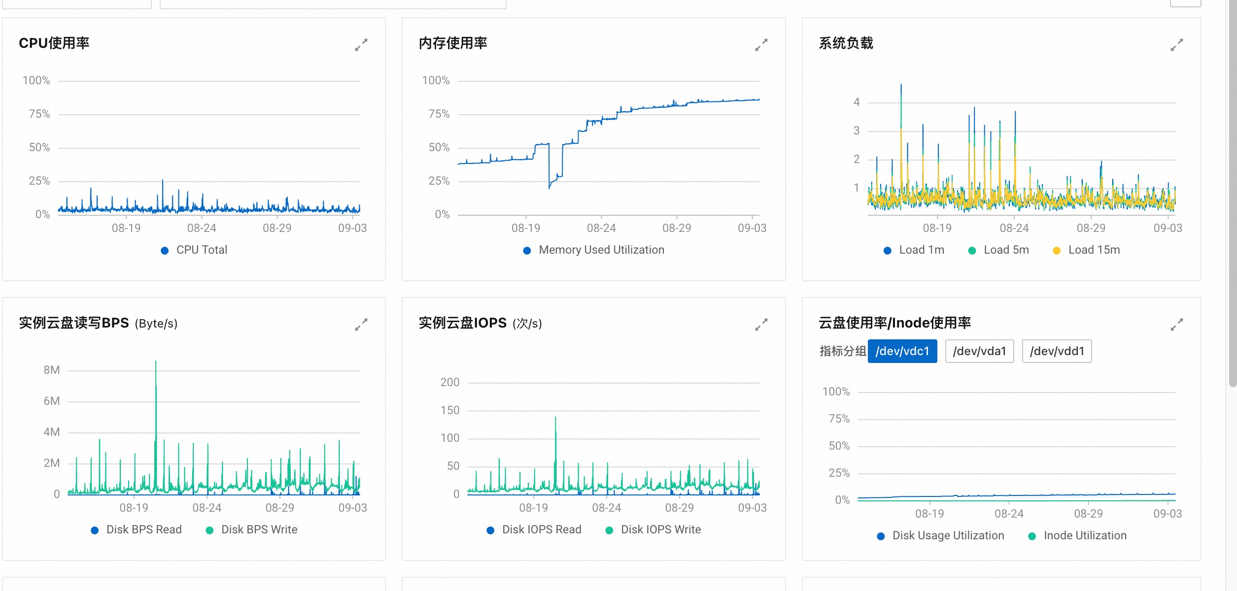Viewport: 1237px width, 591px height.
Task: Toggle Load 5m series visibility
Action: (998, 250)
